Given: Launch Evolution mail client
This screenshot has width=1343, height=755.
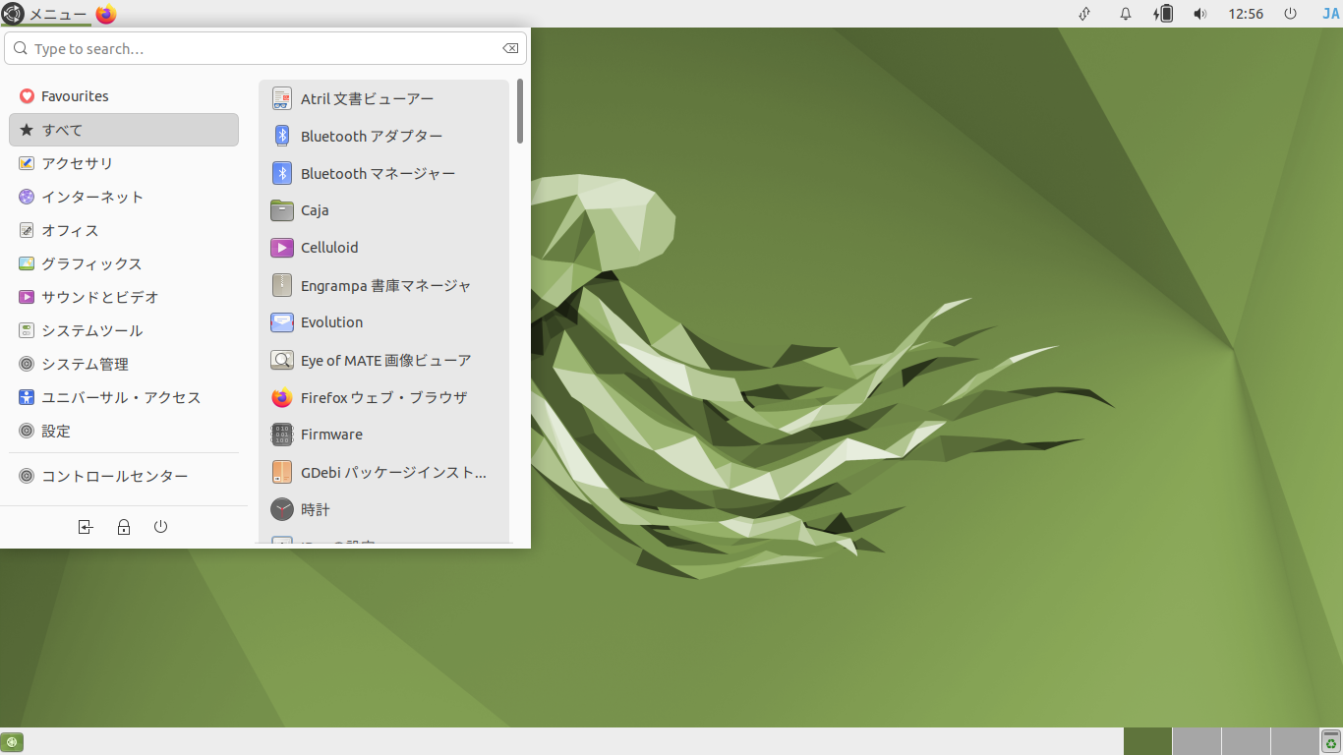Looking at the screenshot, I should 383,322.
